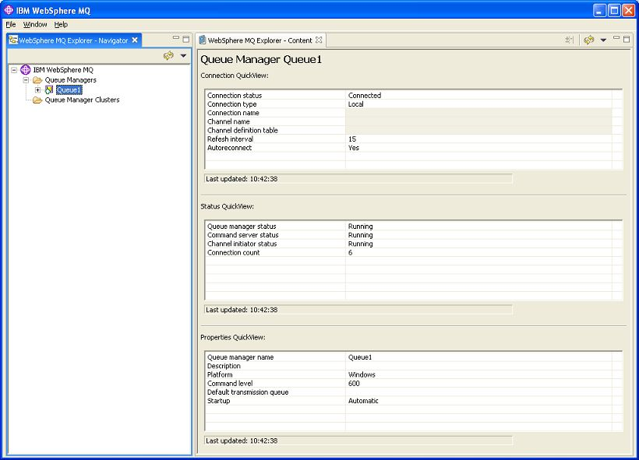This screenshot has width=639, height=460.
Task: Select Queue Manager Clusters tree item
Action: click(x=82, y=100)
